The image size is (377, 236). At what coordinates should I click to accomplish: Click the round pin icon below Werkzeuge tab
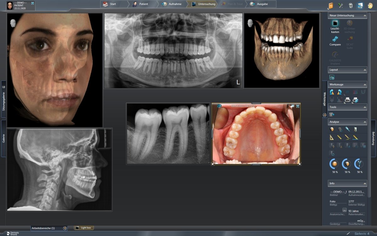tap(325, 115)
